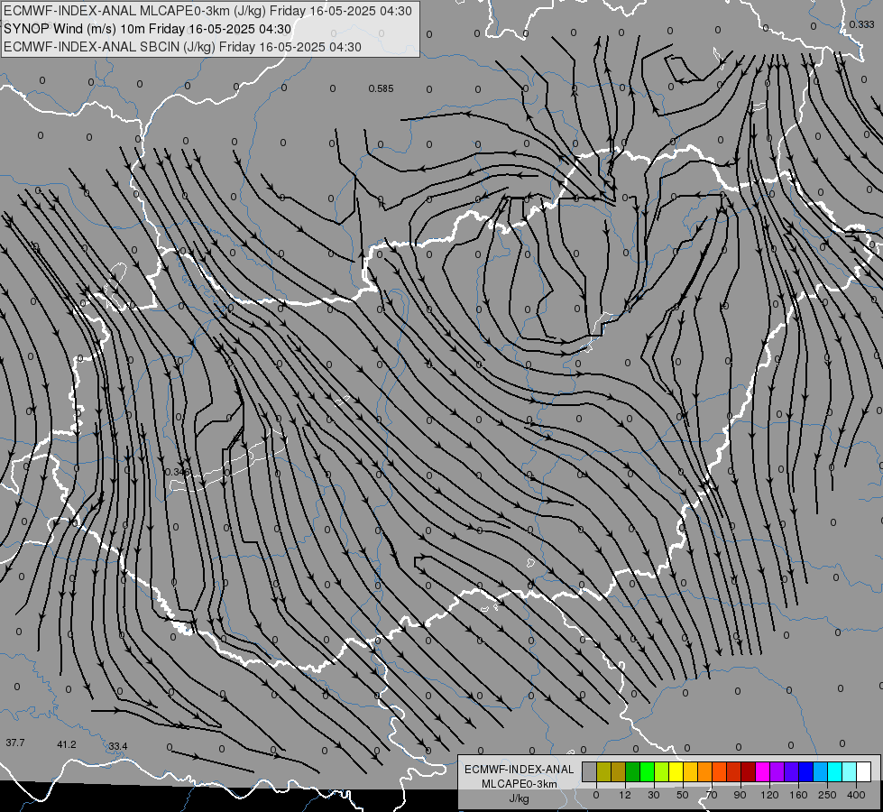Click the legend tick value 50

682,795
